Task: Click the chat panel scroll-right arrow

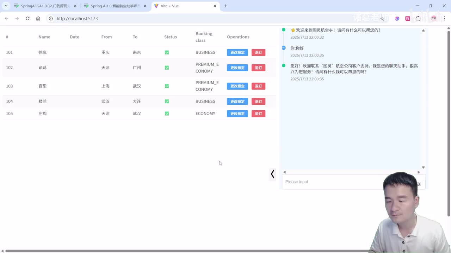Action: click(x=419, y=172)
